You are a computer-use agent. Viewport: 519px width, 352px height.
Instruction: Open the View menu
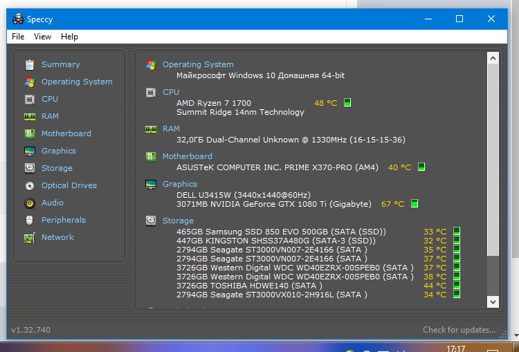pyautogui.click(x=42, y=37)
